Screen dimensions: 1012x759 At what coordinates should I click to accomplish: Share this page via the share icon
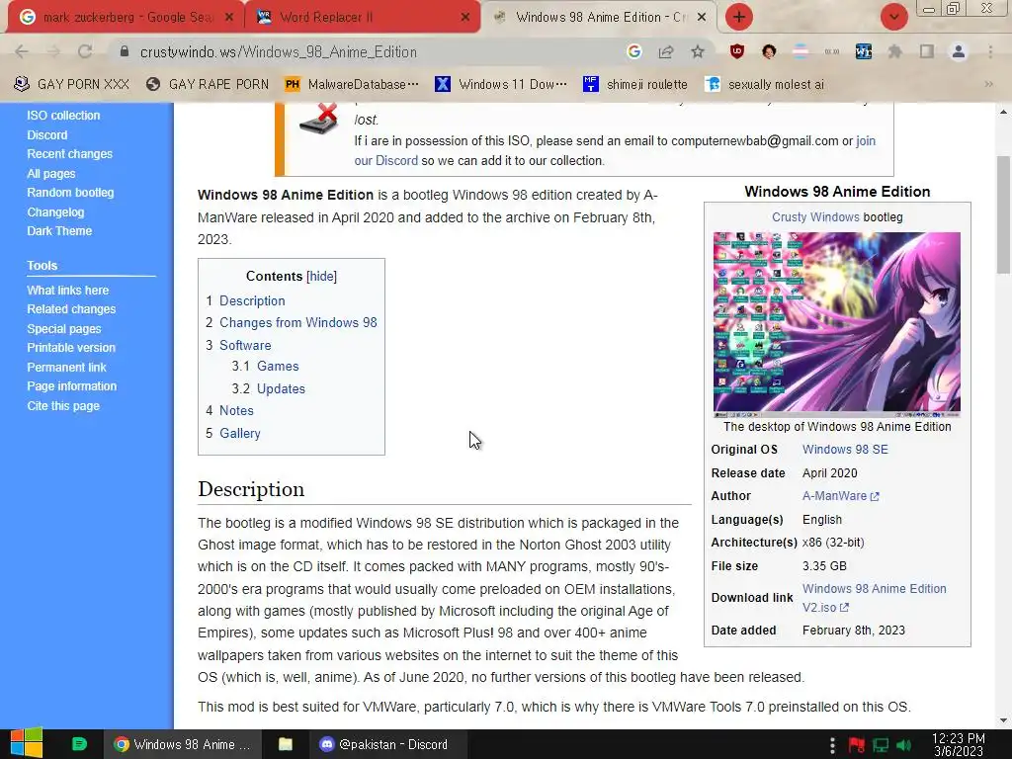click(665, 51)
